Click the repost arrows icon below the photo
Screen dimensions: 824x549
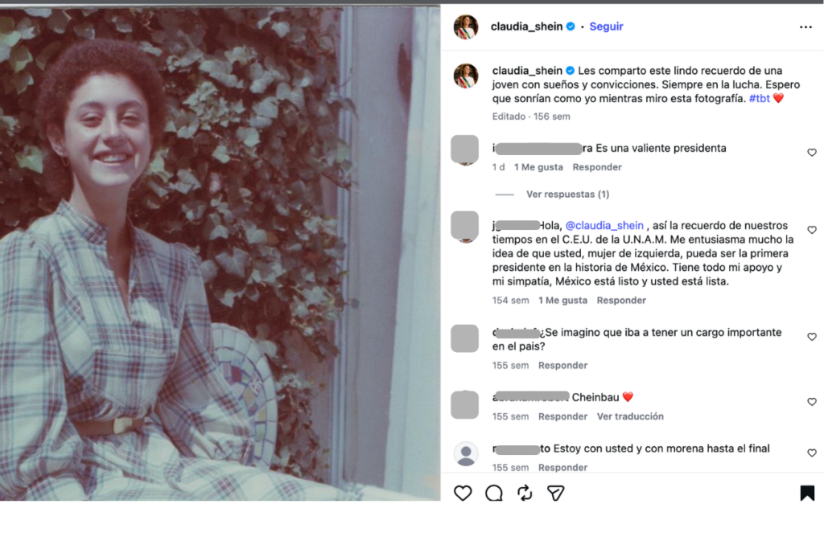(x=525, y=493)
